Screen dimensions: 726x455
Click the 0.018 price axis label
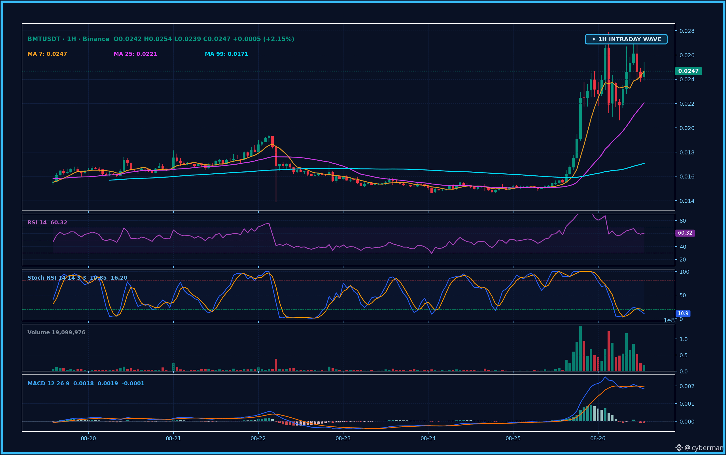click(x=687, y=153)
